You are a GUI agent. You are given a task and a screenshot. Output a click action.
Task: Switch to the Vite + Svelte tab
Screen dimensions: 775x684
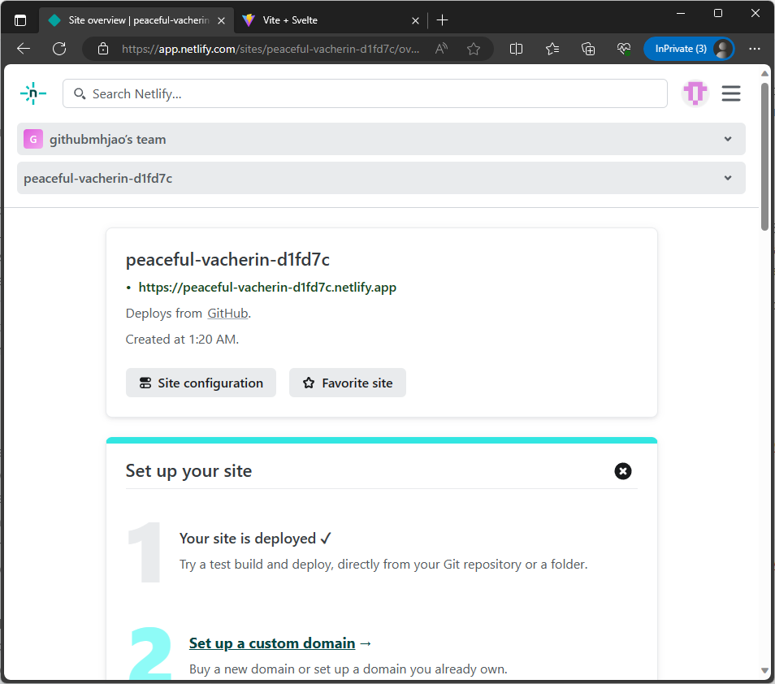(330, 20)
